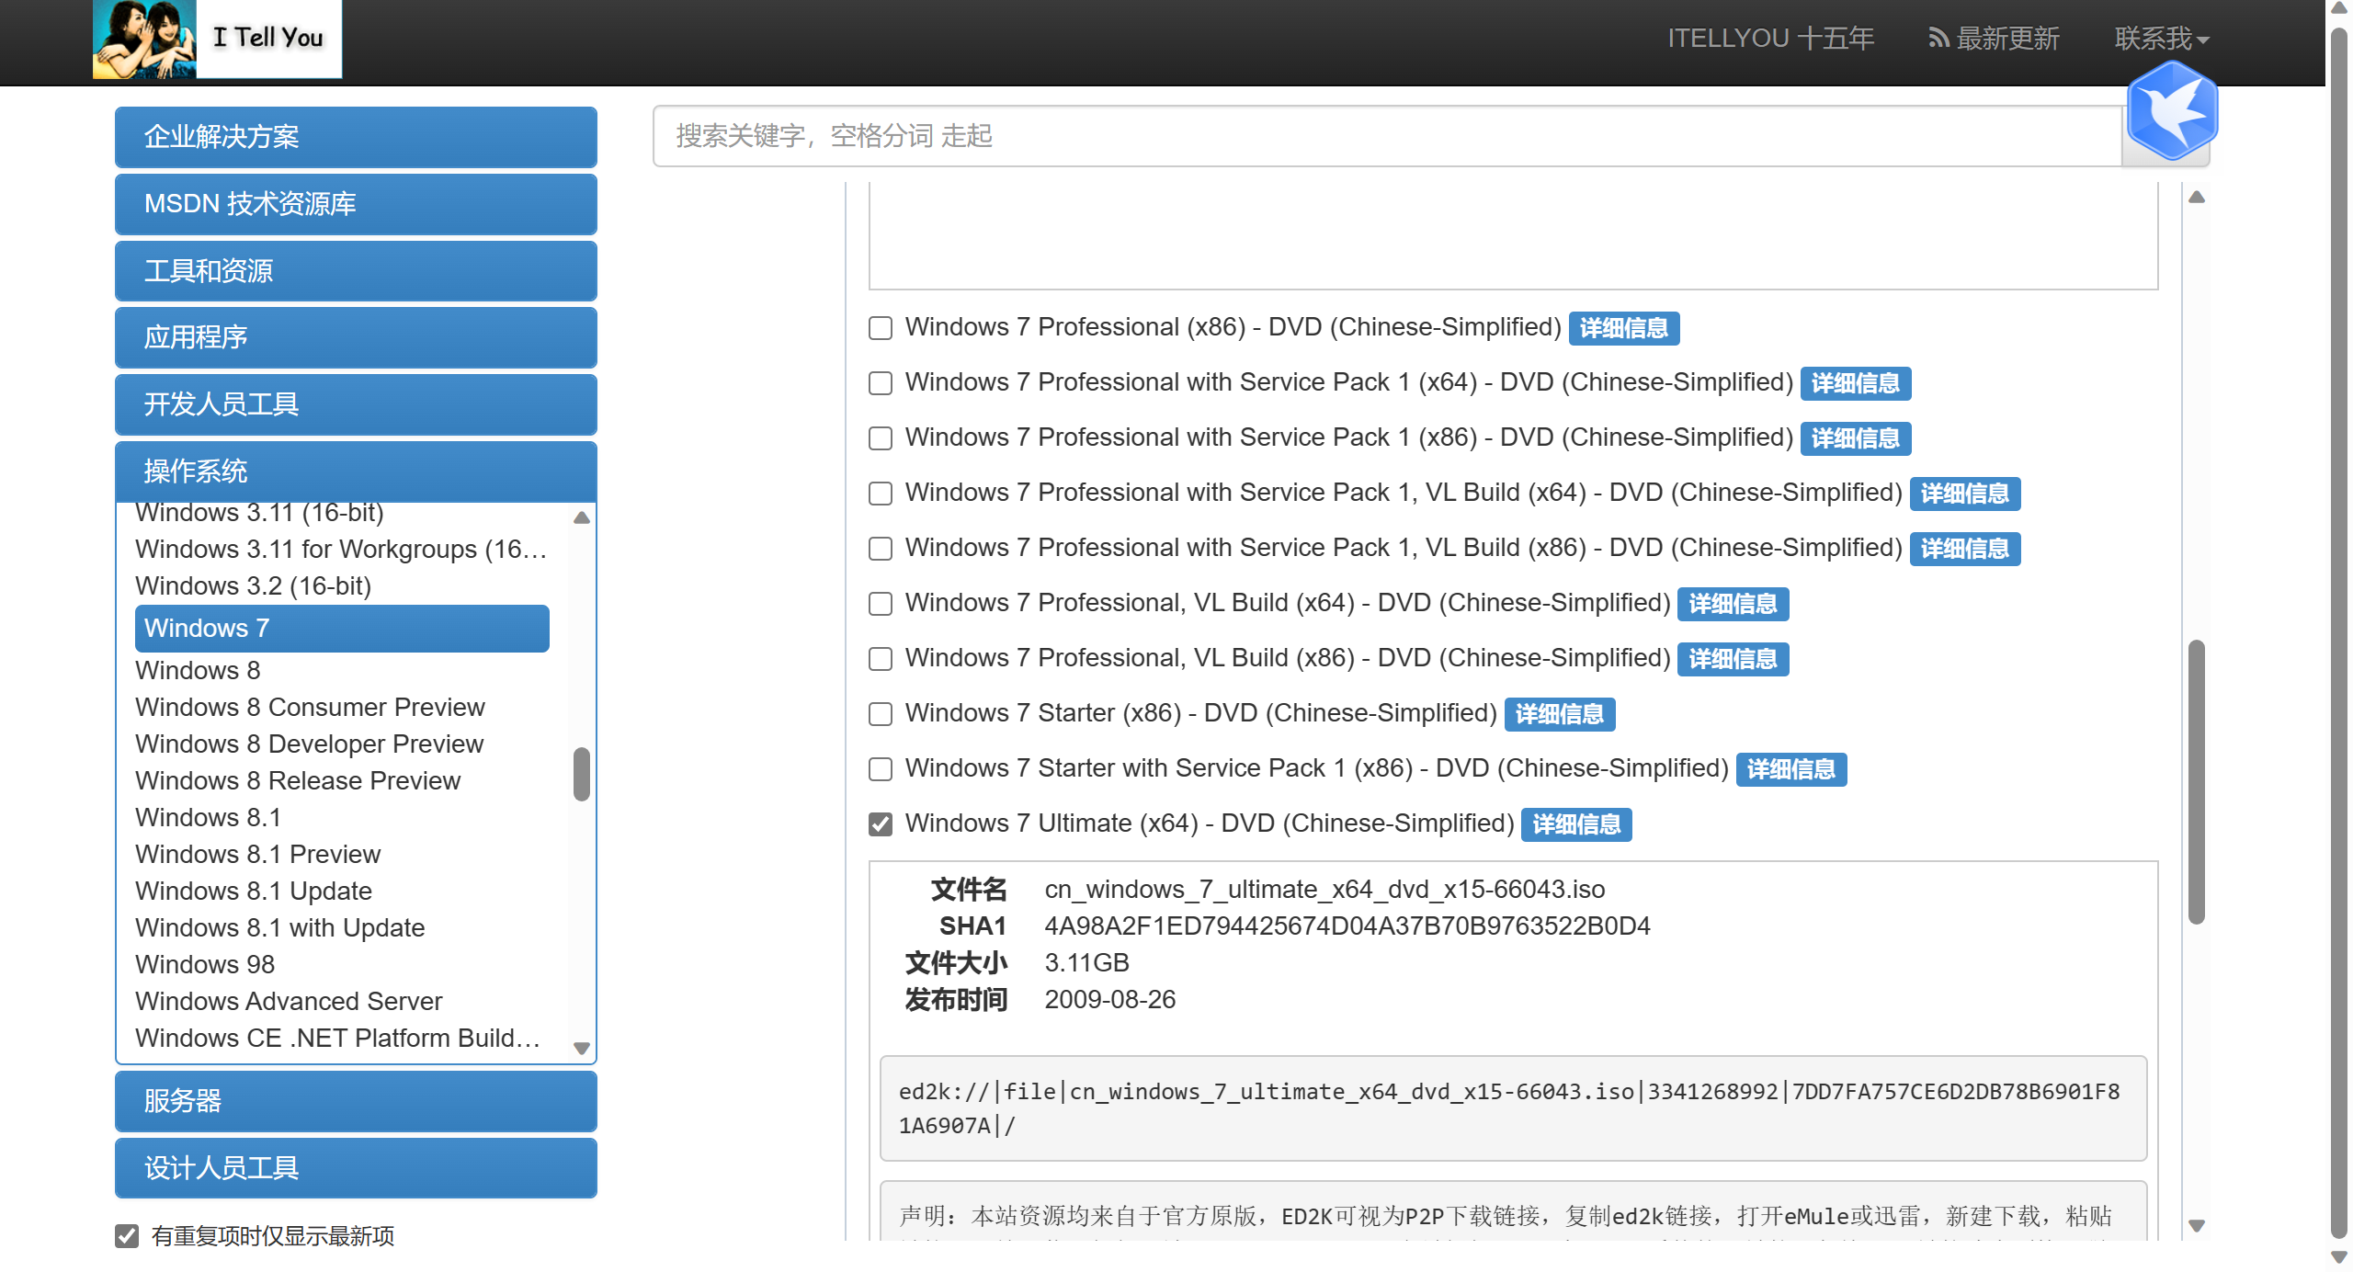Uncheck Windows 7 Ultimate (x64) DVD checkbox
Screen dimensions: 2353x1272
(x=881, y=824)
